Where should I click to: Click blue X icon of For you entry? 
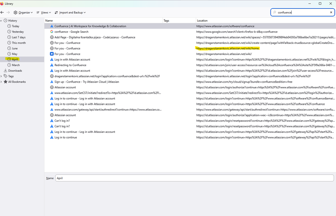click(x=52, y=54)
